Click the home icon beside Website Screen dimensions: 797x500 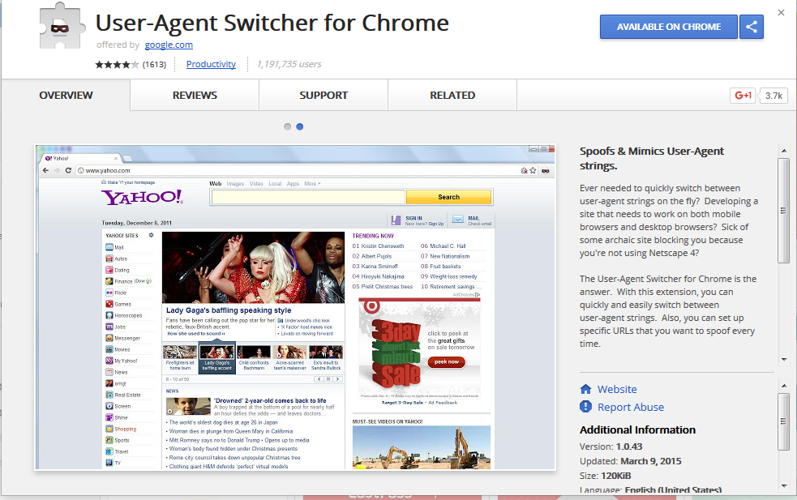tap(585, 389)
